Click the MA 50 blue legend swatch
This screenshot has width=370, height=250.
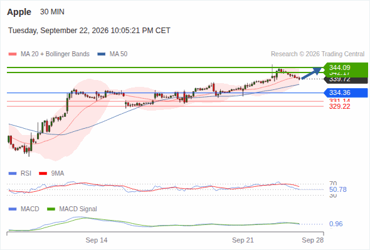click(x=102, y=54)
